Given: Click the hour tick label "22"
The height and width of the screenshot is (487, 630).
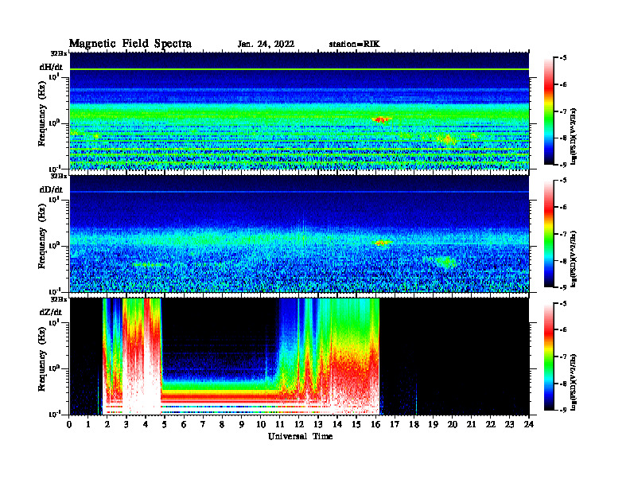Looking at the screenshot, I should pos(490,424).
